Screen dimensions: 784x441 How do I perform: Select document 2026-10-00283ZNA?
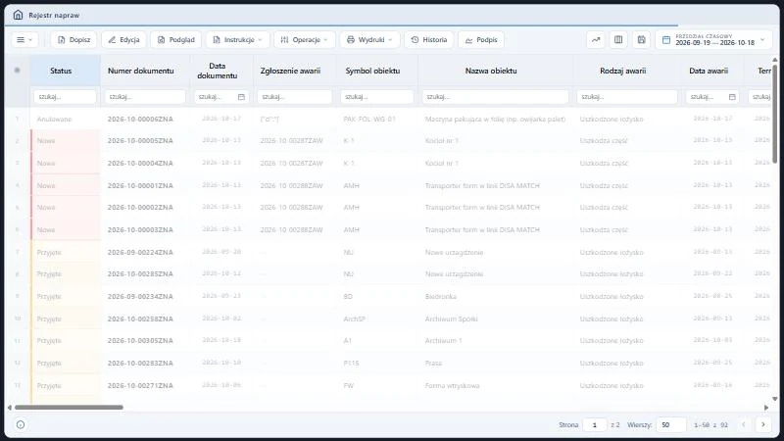tap(140, 363)
